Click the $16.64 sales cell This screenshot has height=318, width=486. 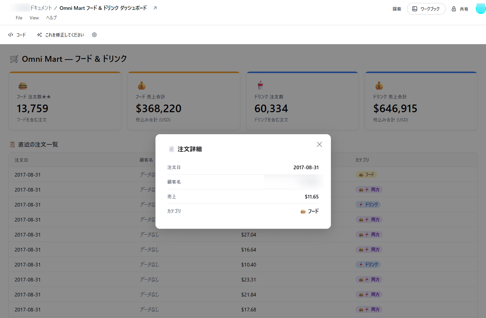[x=249, y=250]
